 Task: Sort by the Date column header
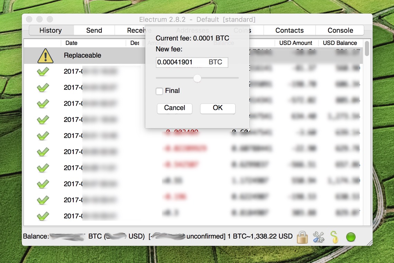pos(93,43)
